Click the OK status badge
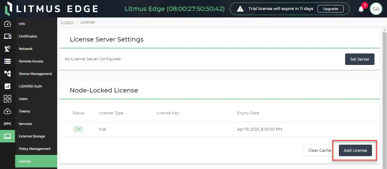The height and width of the screenshot is (169, 387). point(78,129)
